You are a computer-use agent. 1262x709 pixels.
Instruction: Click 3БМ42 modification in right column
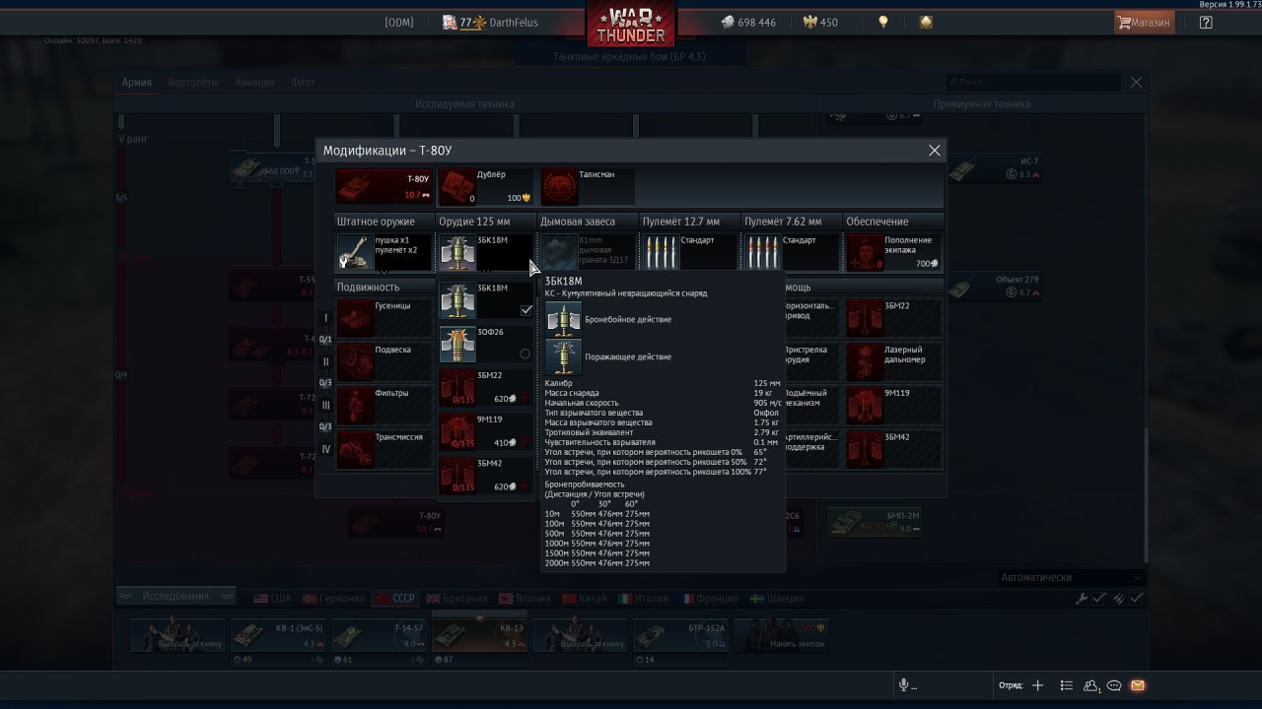coord(894,448)
